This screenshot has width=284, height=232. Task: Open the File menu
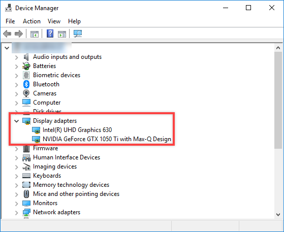click(x=10, y=21)
